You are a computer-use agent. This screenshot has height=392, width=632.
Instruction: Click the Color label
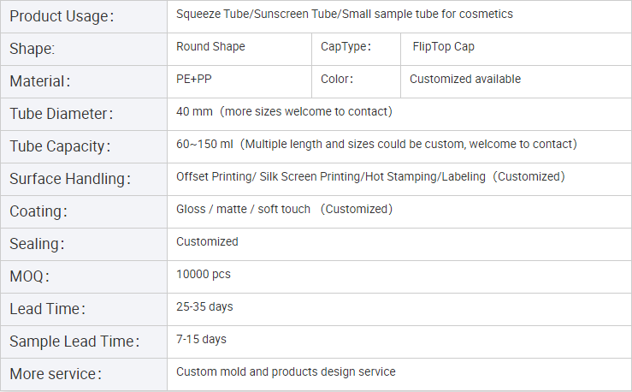(337, 80)
